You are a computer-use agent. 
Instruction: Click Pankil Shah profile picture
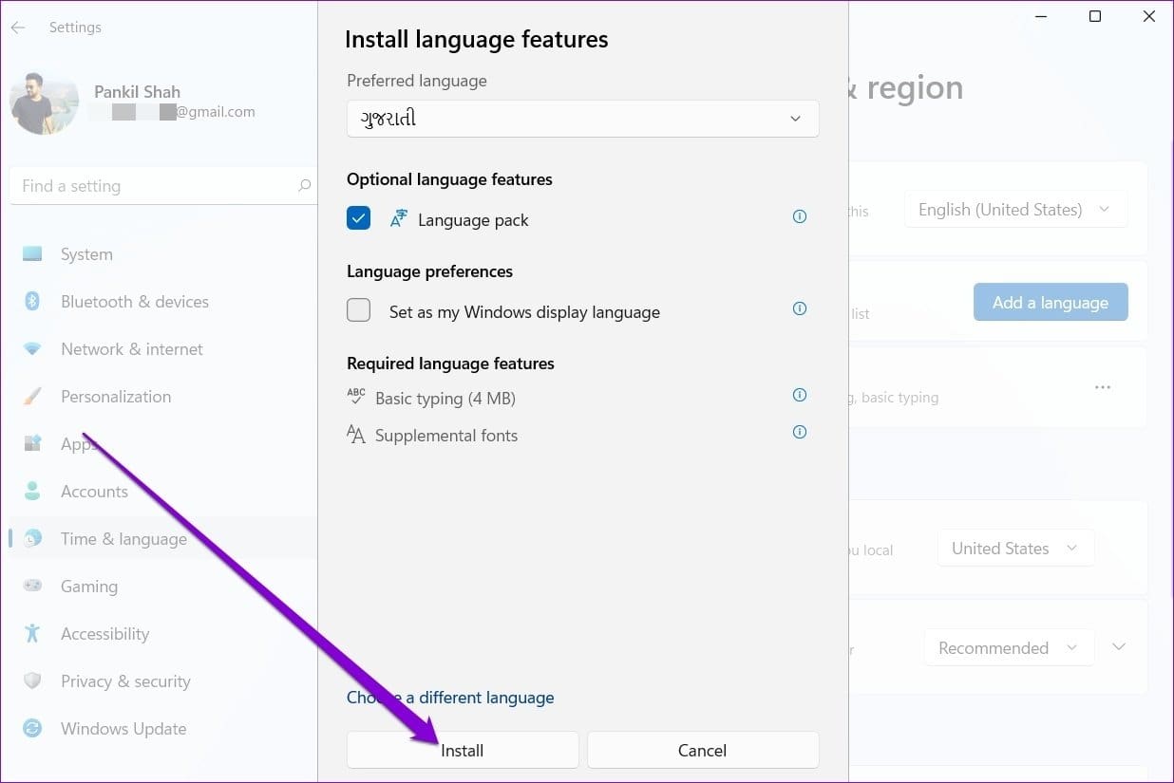click(x=44, y=103)
